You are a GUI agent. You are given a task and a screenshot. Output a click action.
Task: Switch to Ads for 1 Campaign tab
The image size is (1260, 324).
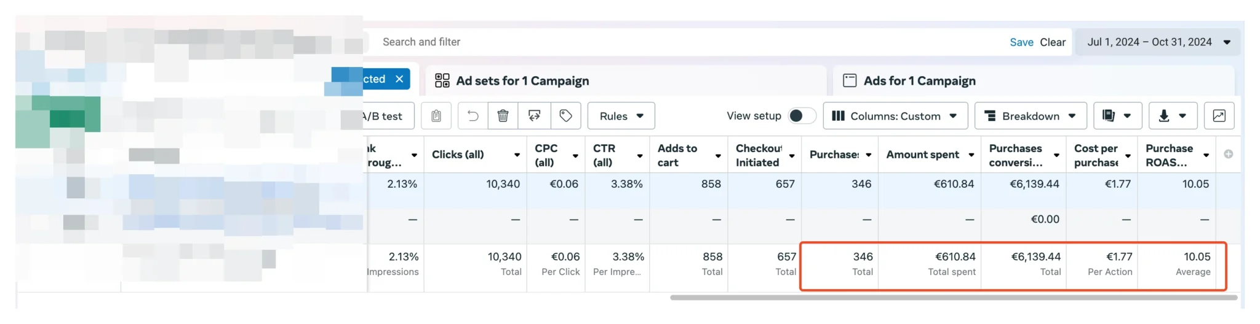[x=919, y=81]
